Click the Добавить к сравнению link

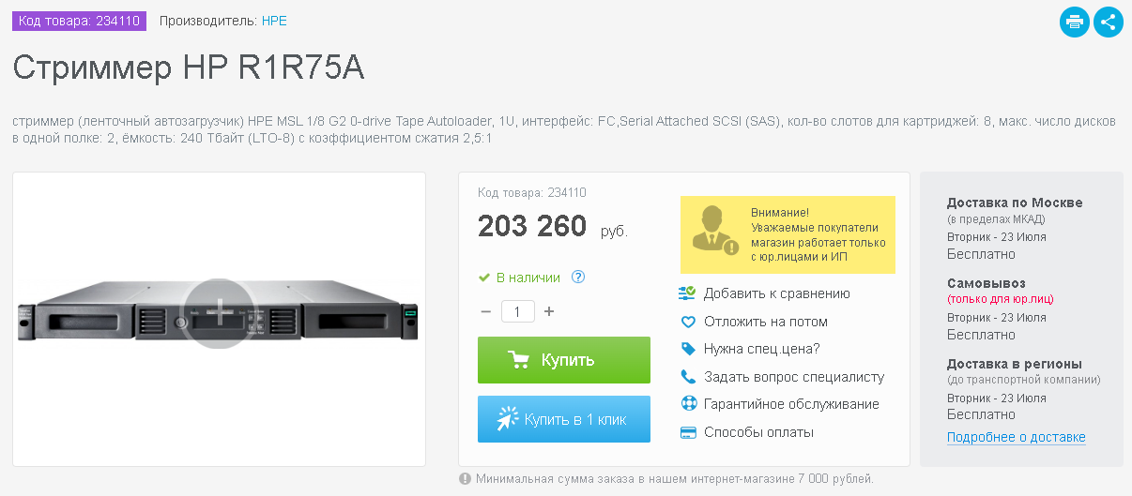point(777,293)
